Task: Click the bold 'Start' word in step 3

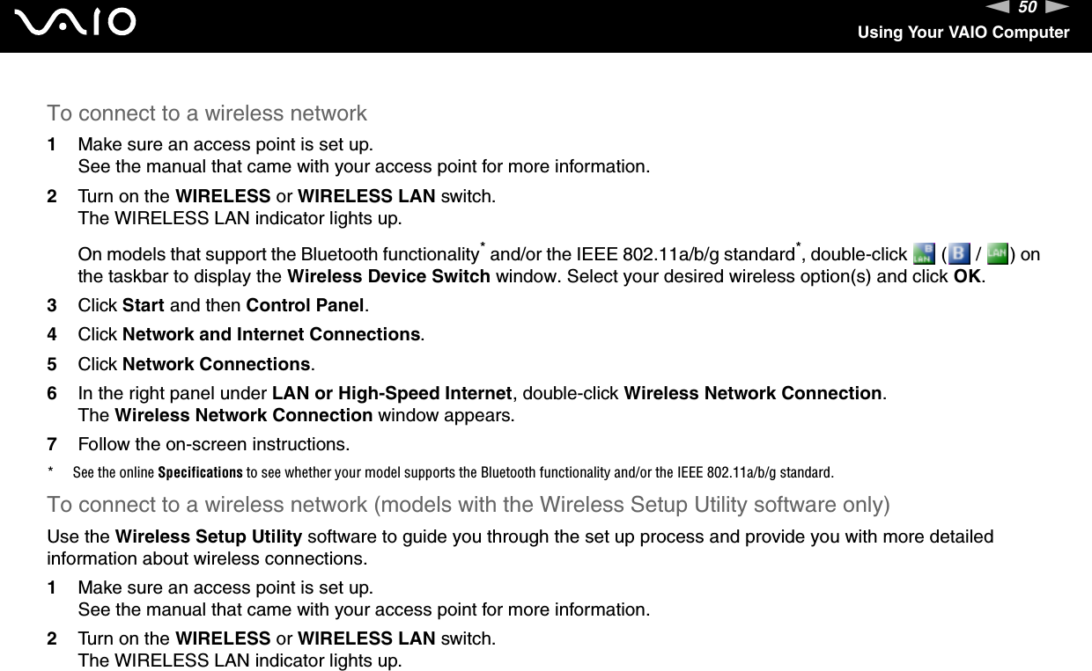Action: (x=141, y=306)
